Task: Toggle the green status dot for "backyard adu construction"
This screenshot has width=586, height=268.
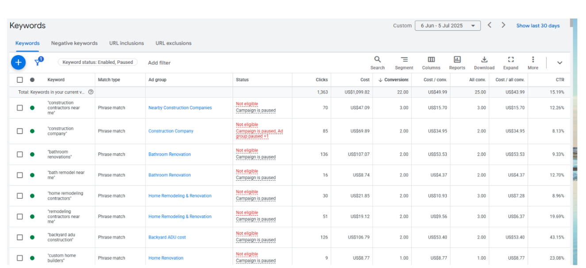Action: coord(32,237)
